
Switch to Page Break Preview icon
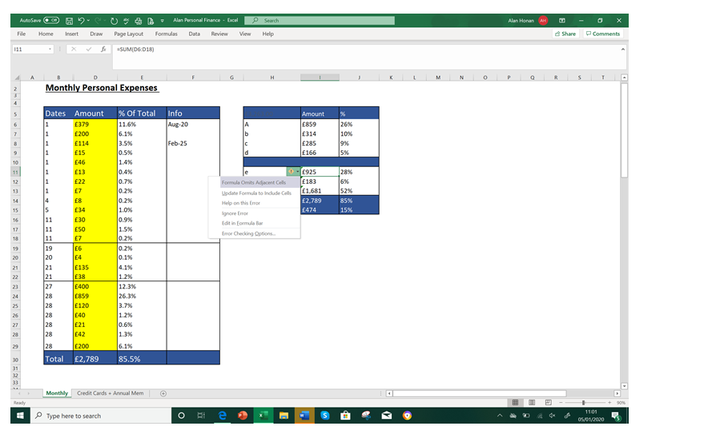point(548,403)
